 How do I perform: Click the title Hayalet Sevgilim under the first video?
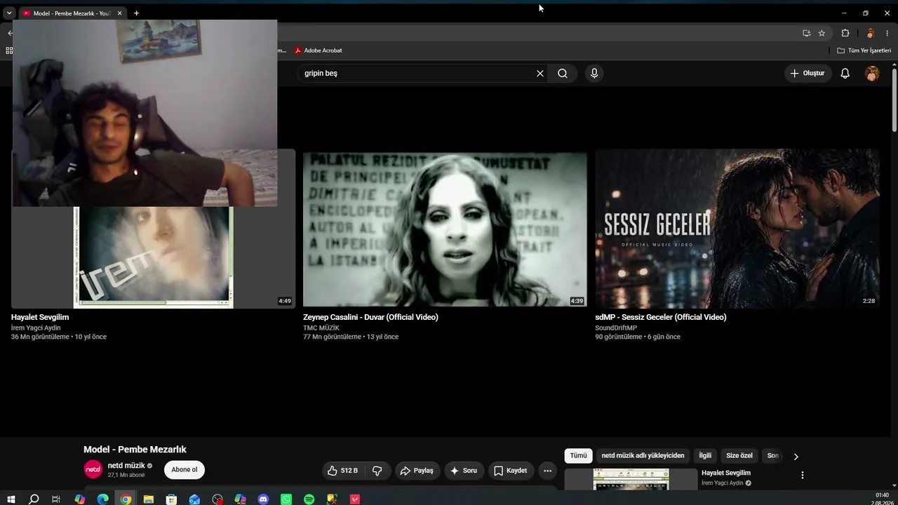40,317
